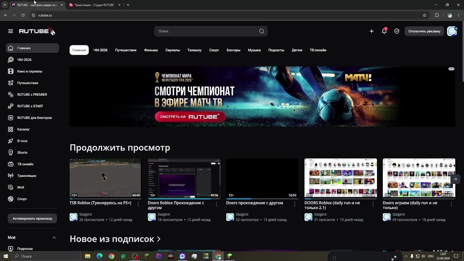
Task: Open ЧМ-2026 in the sidebar
Action: (32, 60)
